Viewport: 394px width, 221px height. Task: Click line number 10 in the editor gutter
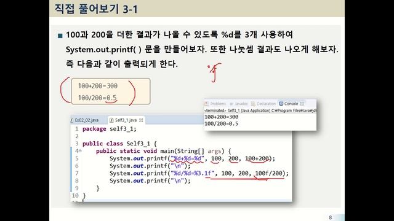click(75, 195)
